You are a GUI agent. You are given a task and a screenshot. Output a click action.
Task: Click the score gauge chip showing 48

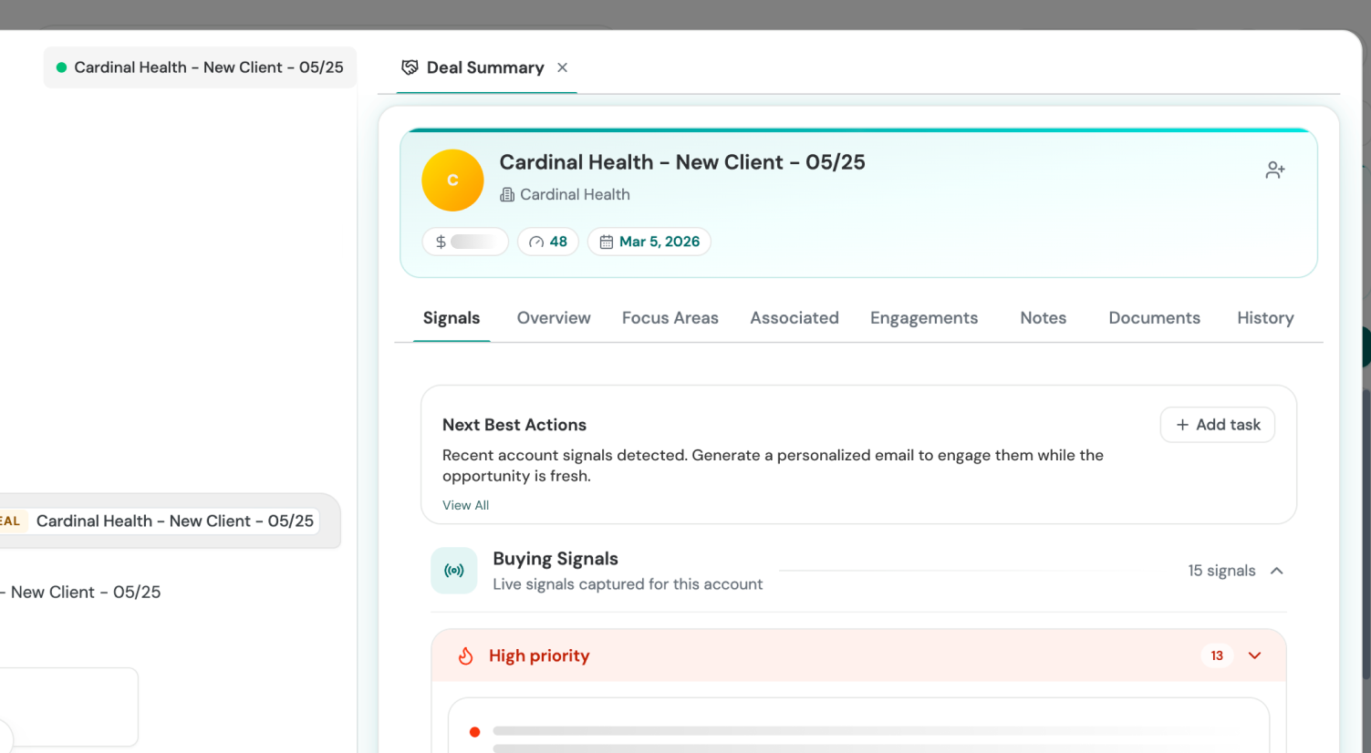[x=548, y=242]
